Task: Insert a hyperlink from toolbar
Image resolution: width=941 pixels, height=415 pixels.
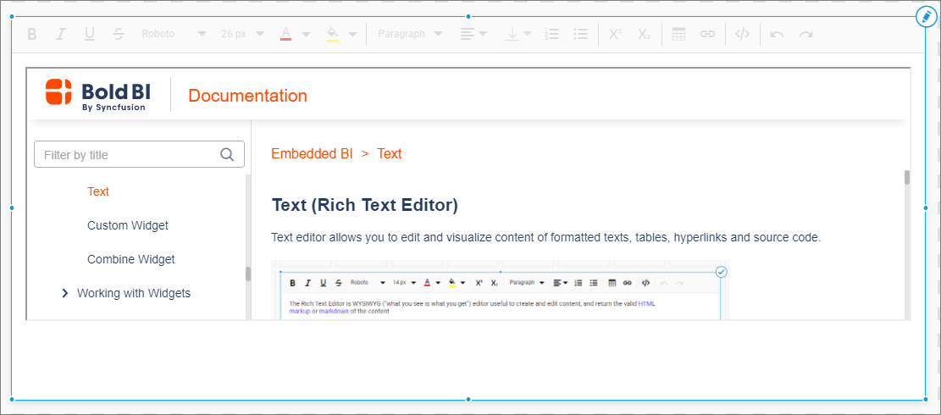Action: tap(707, 34)
